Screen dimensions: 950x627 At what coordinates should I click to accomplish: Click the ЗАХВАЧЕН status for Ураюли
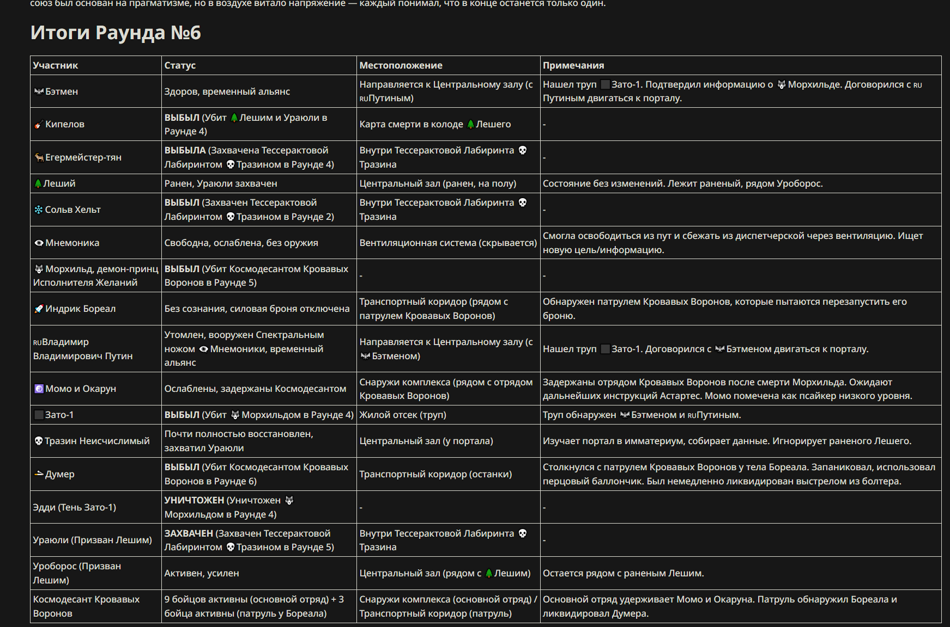[x=189, y=533]
